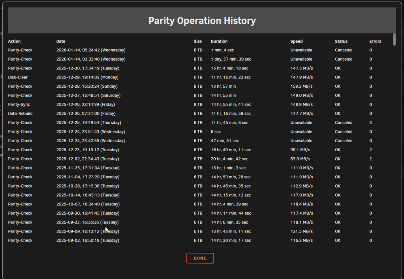Click date 2025-12-23, 19:19:12 (Tuesday)
Viewport: 404px width, 279px height.
[x=88, y=150]
